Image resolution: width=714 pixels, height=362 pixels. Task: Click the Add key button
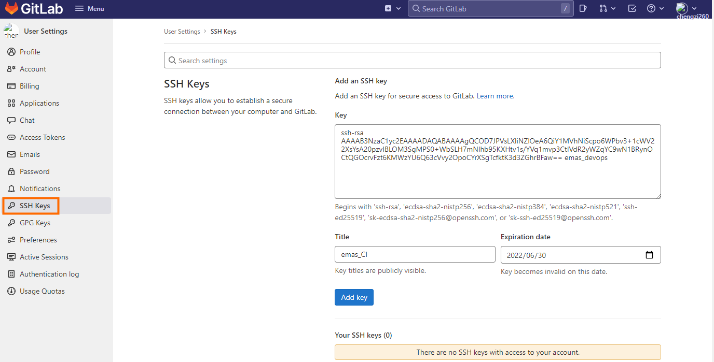coord(354,297)
